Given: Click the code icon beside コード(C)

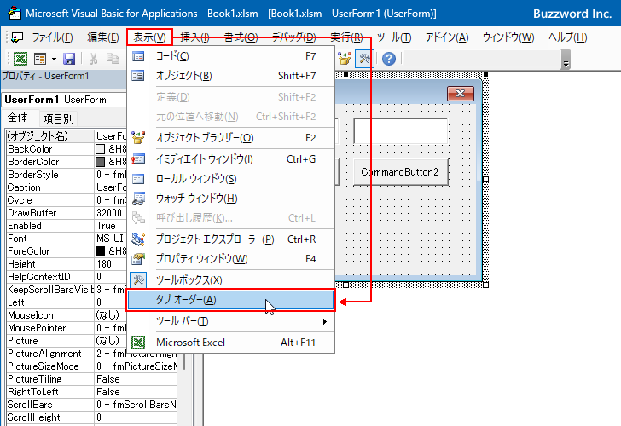Looking at the screenshot, I should pos(138,56).
